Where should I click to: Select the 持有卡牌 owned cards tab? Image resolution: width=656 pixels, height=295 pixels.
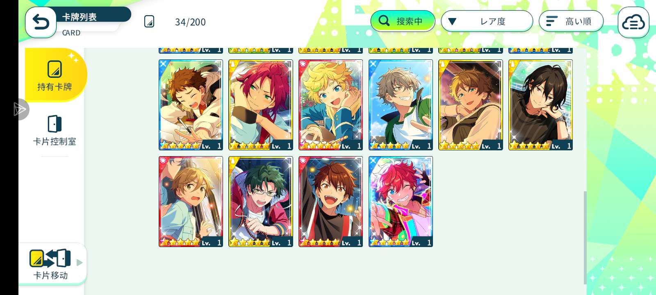(x=55, y=75)
